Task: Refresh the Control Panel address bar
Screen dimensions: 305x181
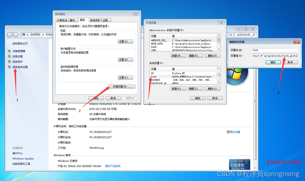Action: 231,35
